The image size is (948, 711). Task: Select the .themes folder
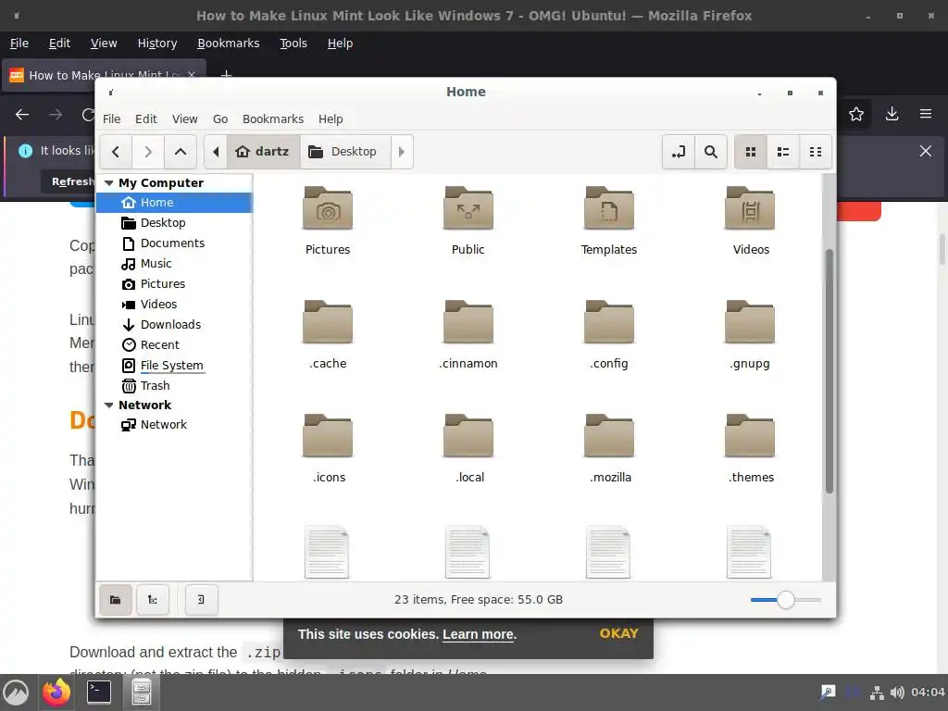750,436
